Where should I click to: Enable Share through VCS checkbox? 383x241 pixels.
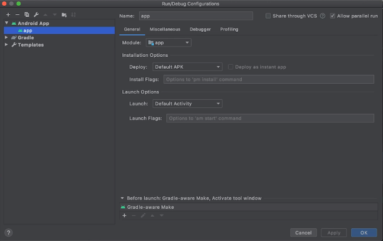(x=269, y=16)
